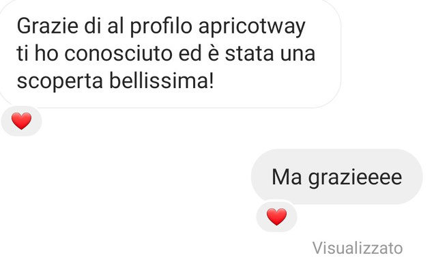Click the heart reaction under Ma grazieeee

(x=276, y=216)
